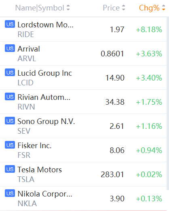Toggle Chg% sort order arrows
This screenshot has height=211, width=169.
click(x=163, y=8)
